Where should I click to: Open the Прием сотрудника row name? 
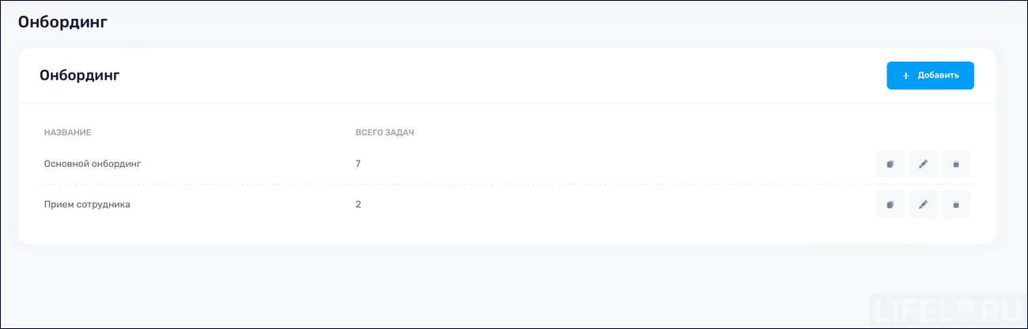pyautogui.click(x=87, y=204)
